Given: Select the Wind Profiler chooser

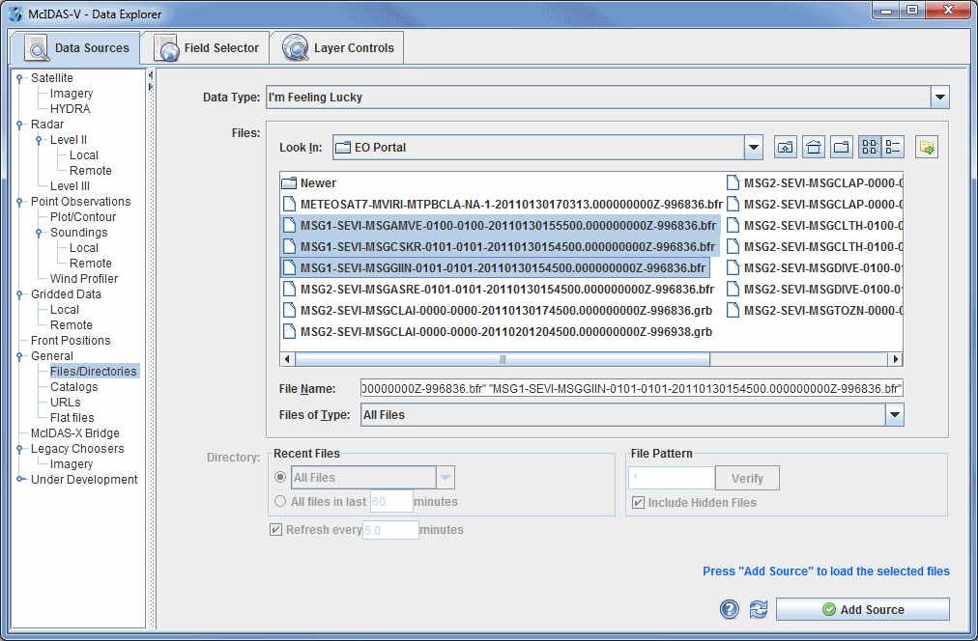Looking at the screenshot, I should coord(83,278).
